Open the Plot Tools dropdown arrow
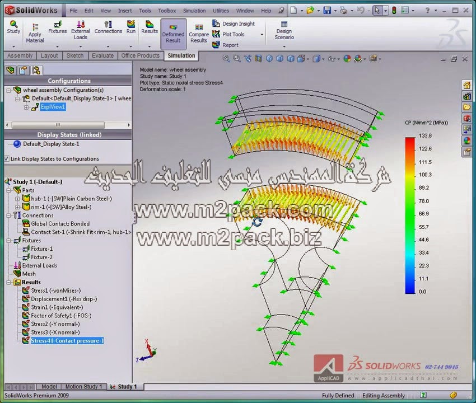 tap(262, 35)
